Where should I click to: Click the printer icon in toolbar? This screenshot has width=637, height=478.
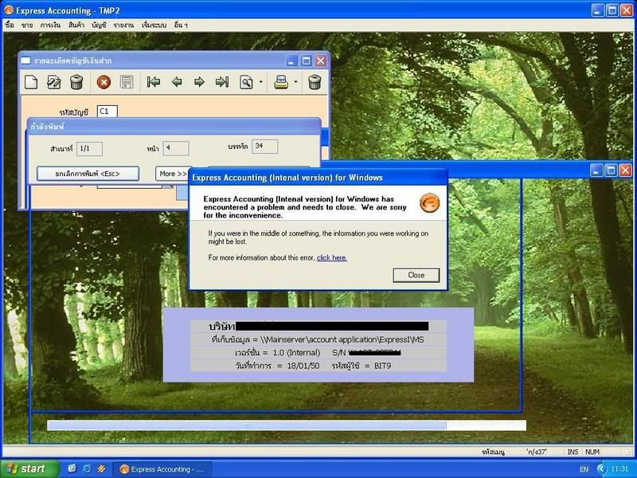281,82
